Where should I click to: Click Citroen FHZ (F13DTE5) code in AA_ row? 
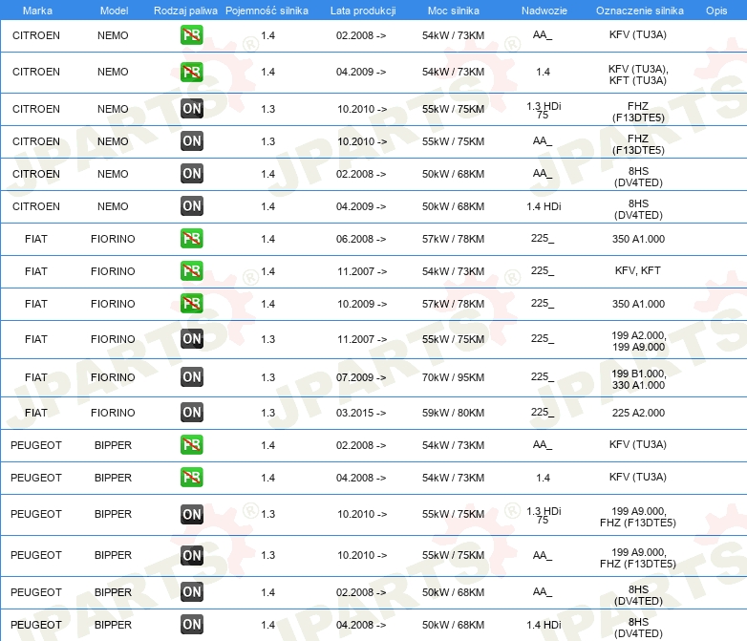point(638,144)
